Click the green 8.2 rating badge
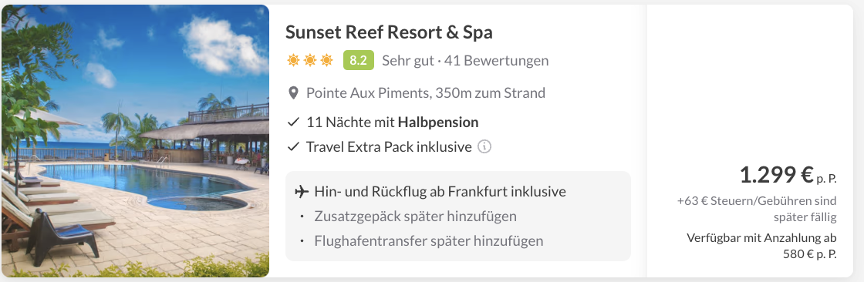The width and height of the screenshot is (864, 282). click(x=358, y=60)
